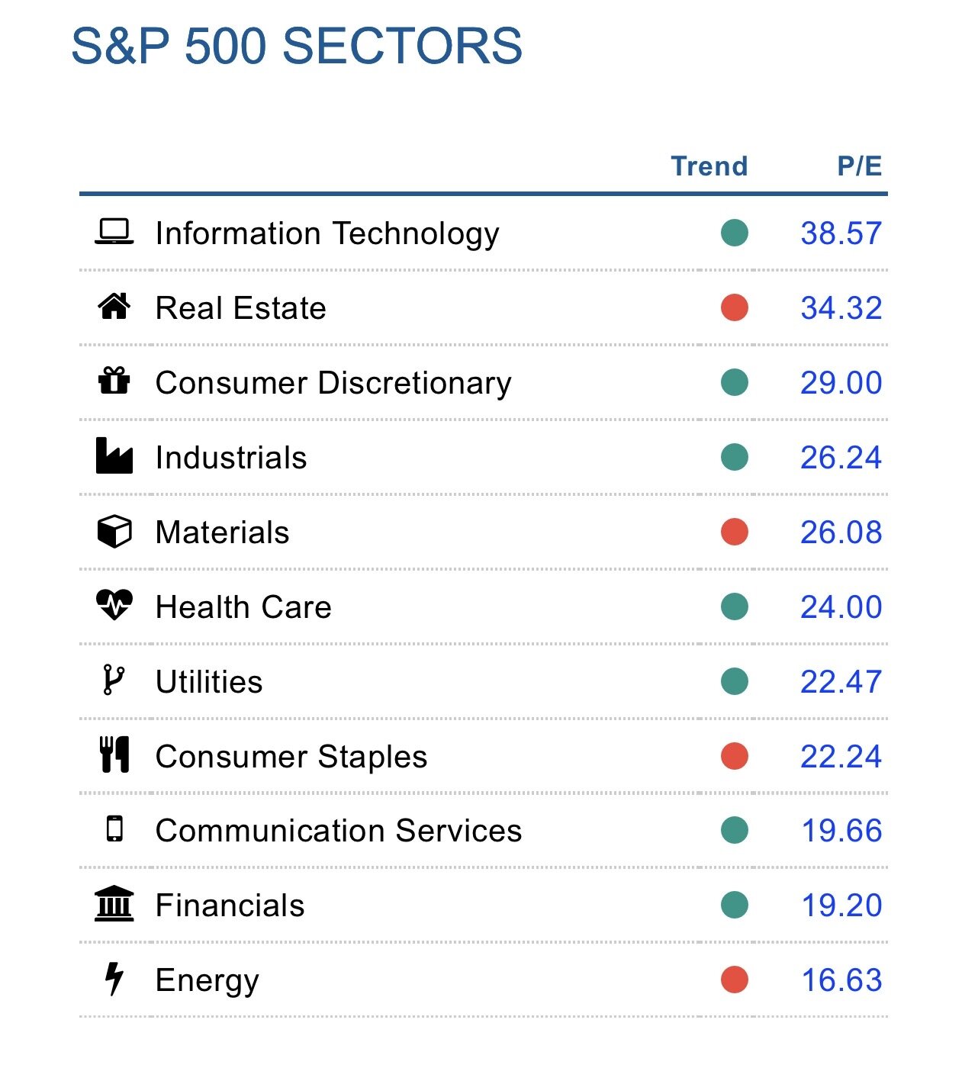Click the house icon for Real Estate
The height and width of the screenshot is (1081, 978).
114,307
